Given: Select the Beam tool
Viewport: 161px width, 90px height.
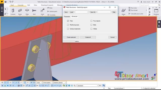Looking at the screenshot, I should pyautogui.click(x=20, y=12).
